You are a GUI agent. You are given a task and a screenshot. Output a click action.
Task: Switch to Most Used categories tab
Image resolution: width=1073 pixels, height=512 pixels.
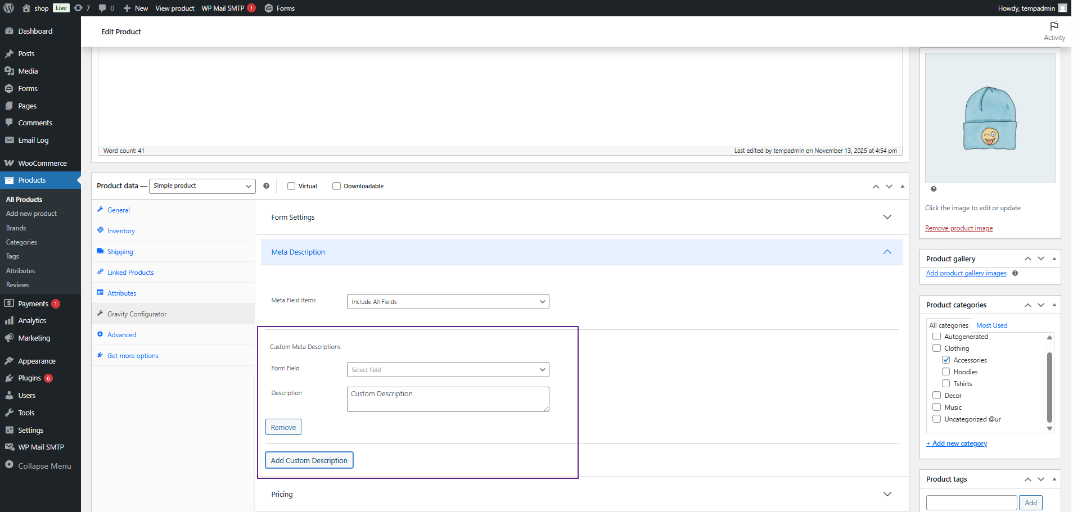click(991, 325)
